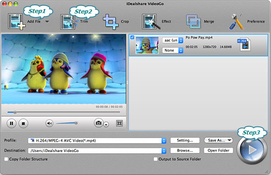This screenshot has height=175, width=271.
Task: Open the snapshot options dropdown arrow
Action: [106, 124]
